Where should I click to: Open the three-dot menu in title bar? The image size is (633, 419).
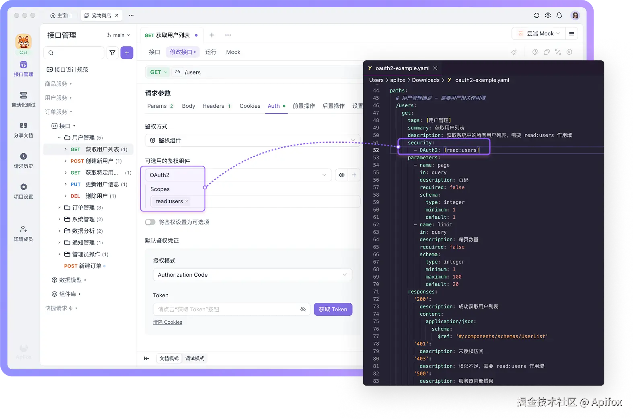[x=131, y=15]
